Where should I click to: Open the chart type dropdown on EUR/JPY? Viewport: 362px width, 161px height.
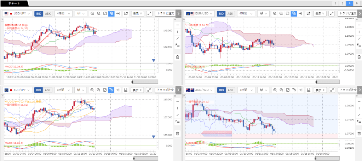(80, 90)
